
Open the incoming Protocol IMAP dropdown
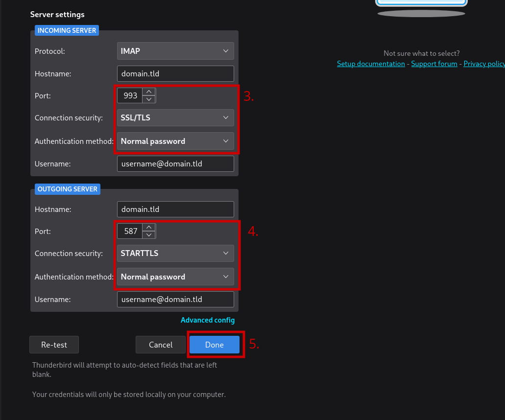click(x=175, y=51)
